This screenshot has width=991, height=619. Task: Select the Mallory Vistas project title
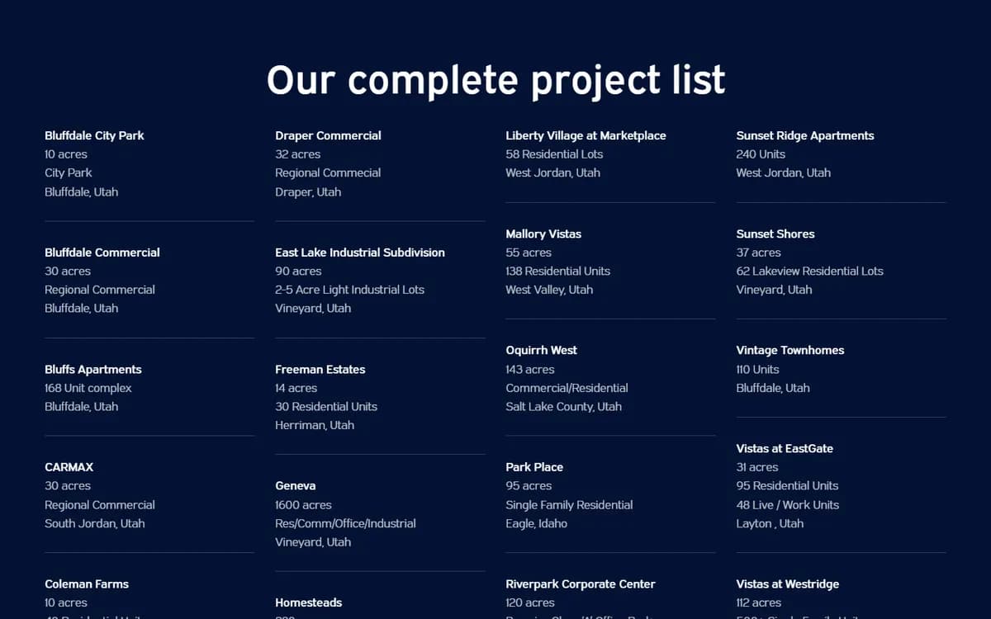[x=543, y=234]
